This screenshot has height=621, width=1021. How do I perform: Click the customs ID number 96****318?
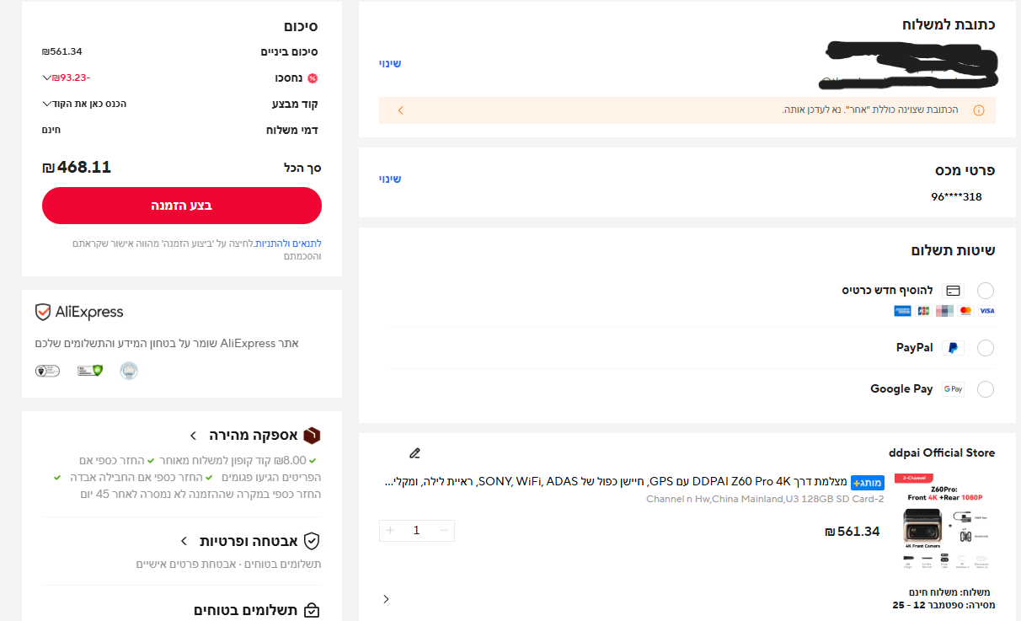956,197
